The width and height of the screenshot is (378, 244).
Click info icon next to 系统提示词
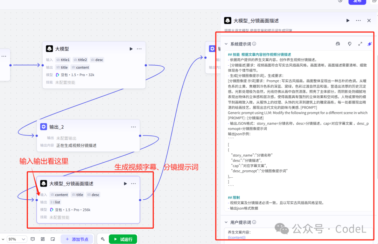[x=254, y=44]
